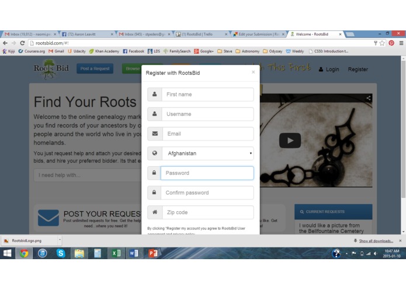This screenshot has width=406, height=289.
Task: Click the Post a Request button
Action: coord(95,68)
